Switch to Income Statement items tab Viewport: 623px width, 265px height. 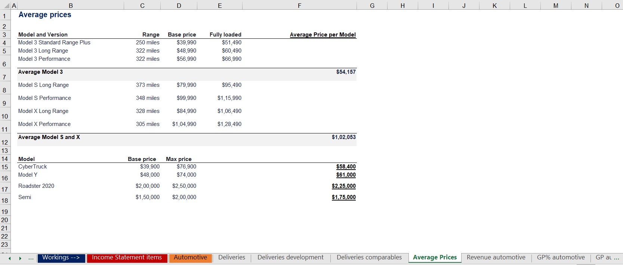[127, 258]
